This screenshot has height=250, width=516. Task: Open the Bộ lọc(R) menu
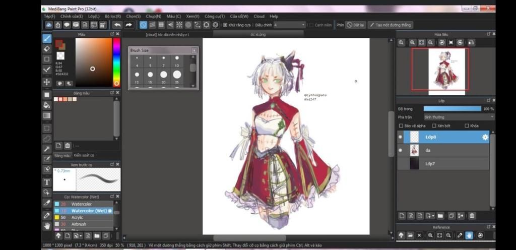click(x=113, y=16)
